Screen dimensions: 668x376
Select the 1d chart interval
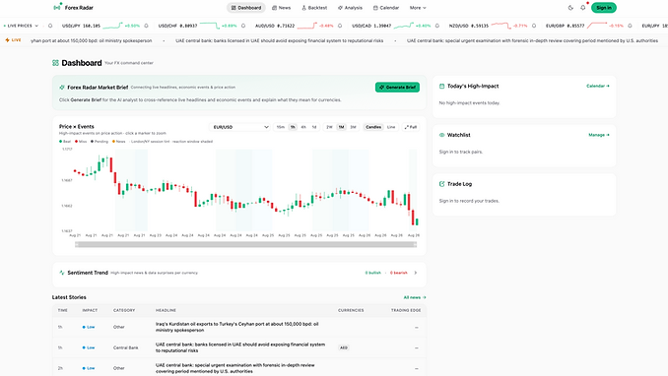click(x=314, y=127)
